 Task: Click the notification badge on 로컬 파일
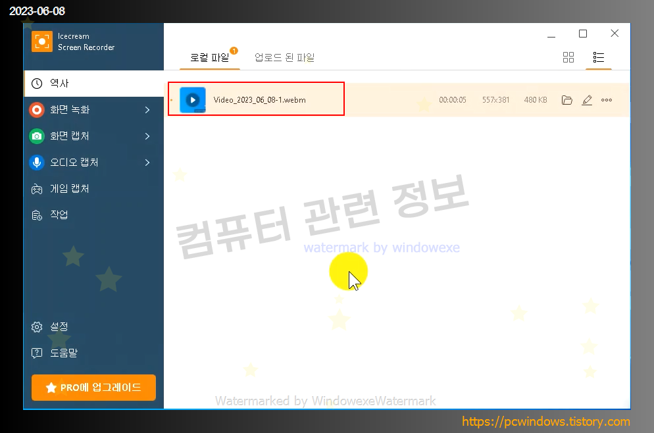pos(234,51)
